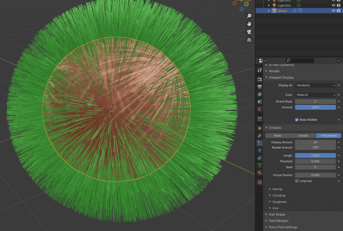Viewport: 343px width, 231px height.
Task: Select the None children mode
Action: point(278,135)
